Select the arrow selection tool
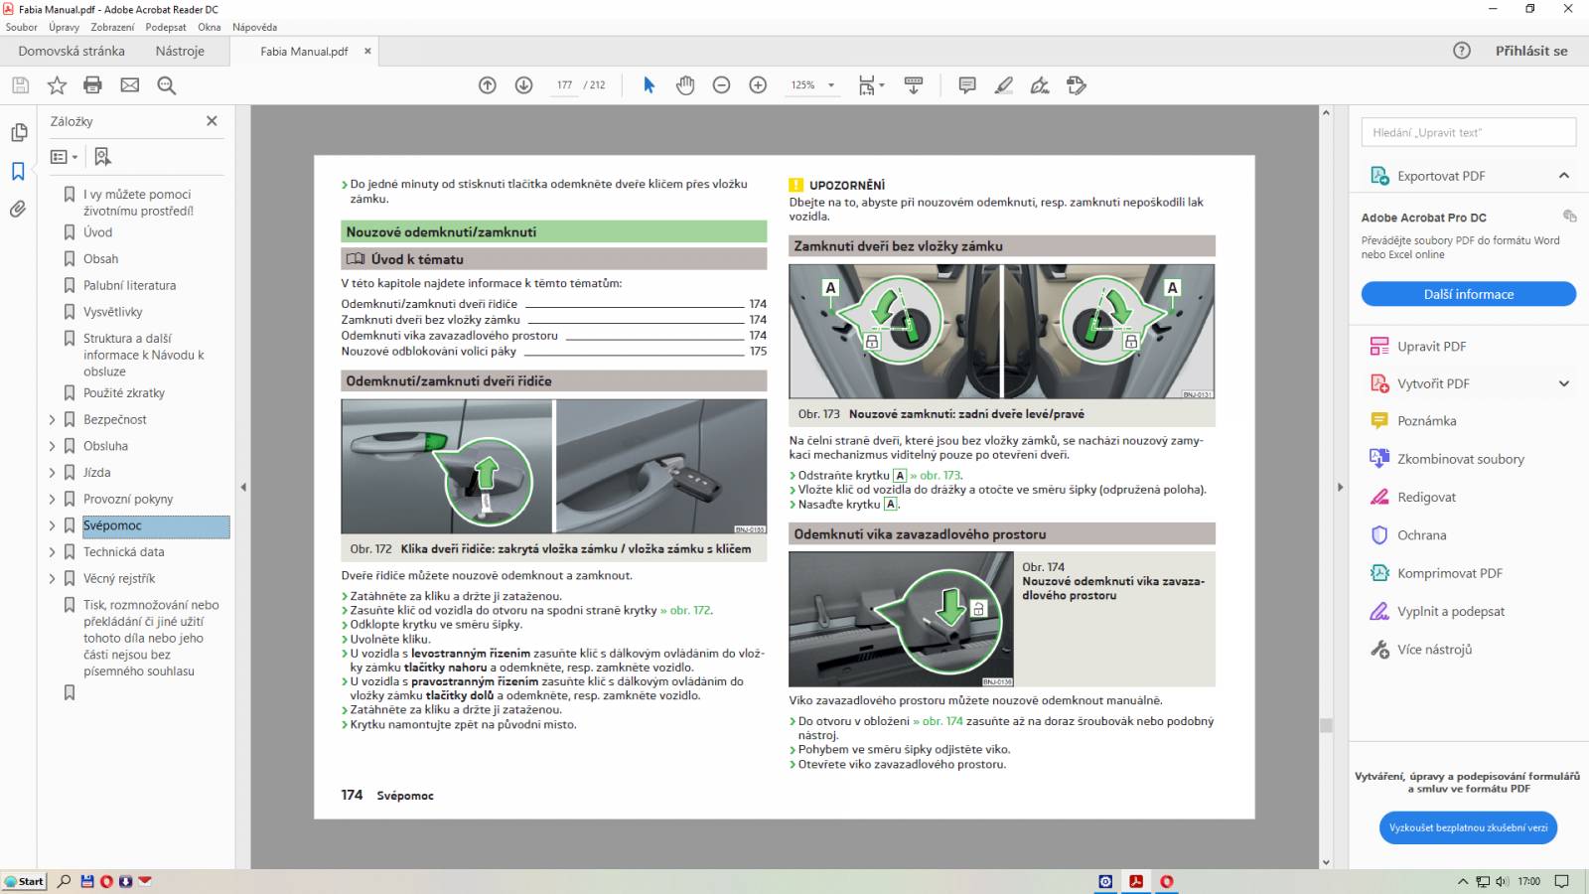 pyautogui.click(x=649, y=85)
